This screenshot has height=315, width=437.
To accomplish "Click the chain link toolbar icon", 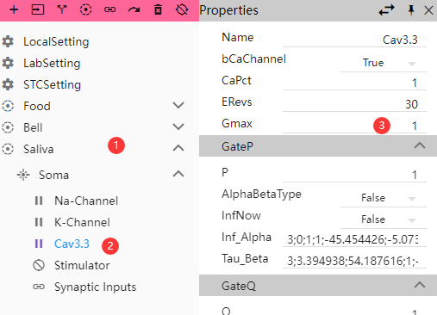I will tap(109, 10).
